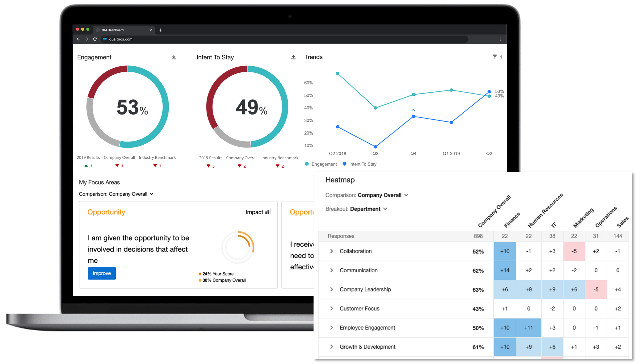641x364 pixels.
Task: Expand the Collaboration row
Action: (x=332, y=251)
